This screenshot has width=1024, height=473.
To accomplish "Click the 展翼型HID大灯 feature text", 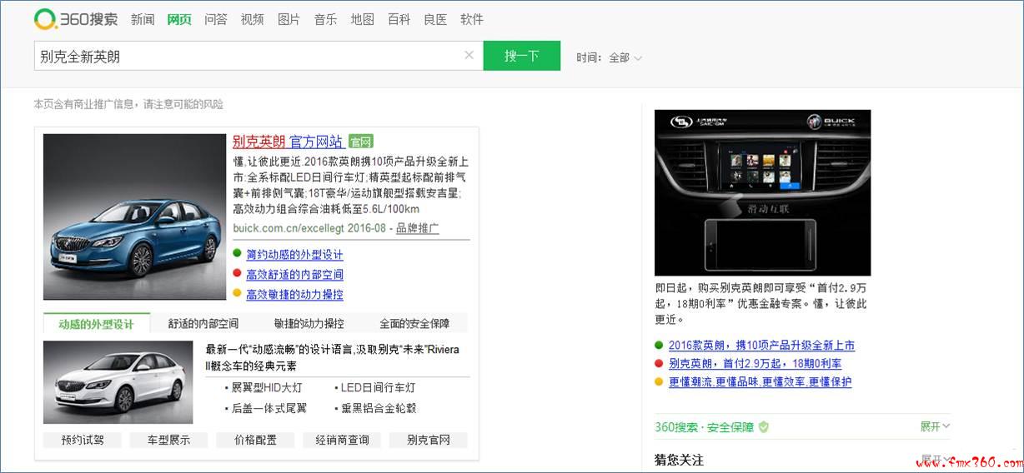I will [267, 388].
